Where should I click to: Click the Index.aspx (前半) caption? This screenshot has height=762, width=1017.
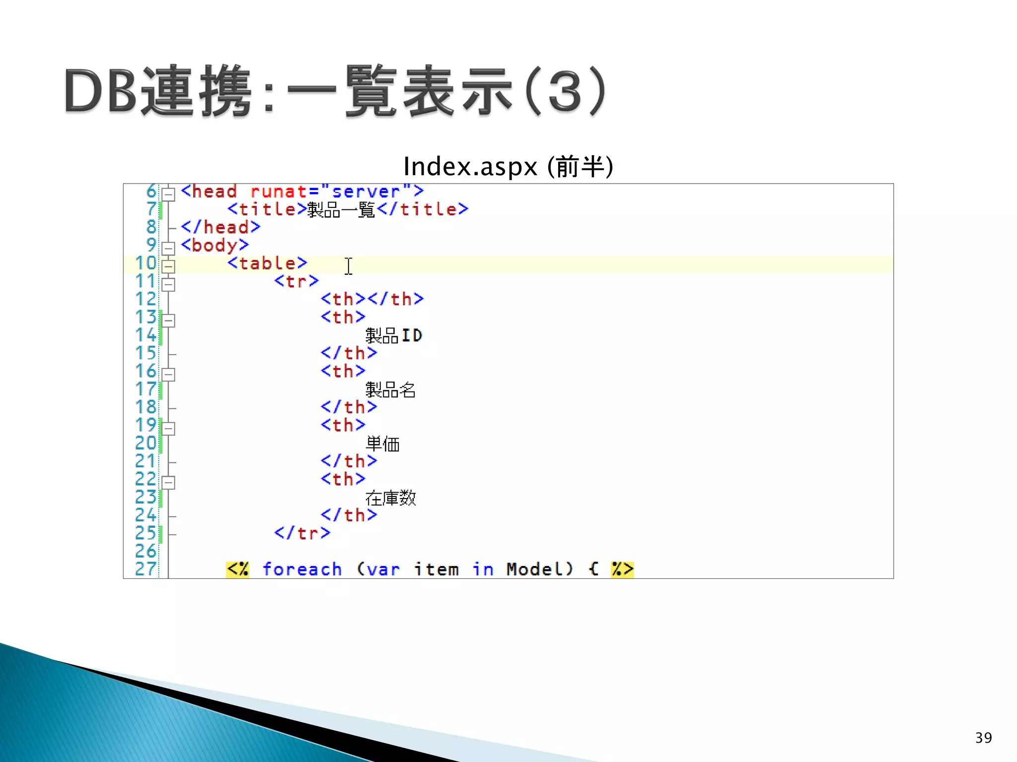[508, 167]
